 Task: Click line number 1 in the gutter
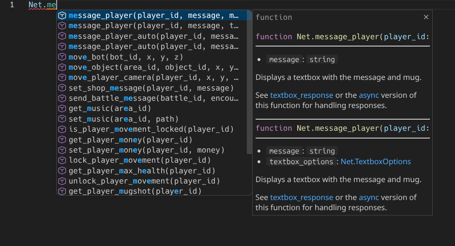click(x=12, y=5)
